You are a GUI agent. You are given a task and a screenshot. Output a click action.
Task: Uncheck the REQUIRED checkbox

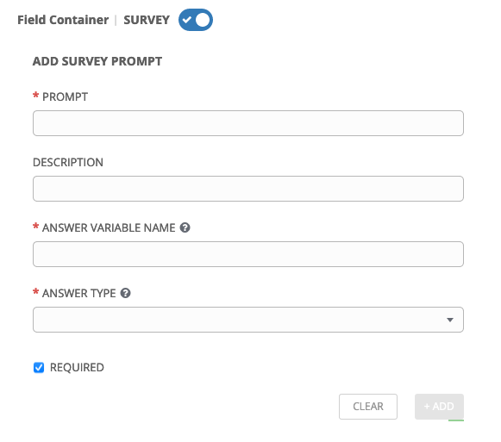pyautogui.click(x=39, y=367)
